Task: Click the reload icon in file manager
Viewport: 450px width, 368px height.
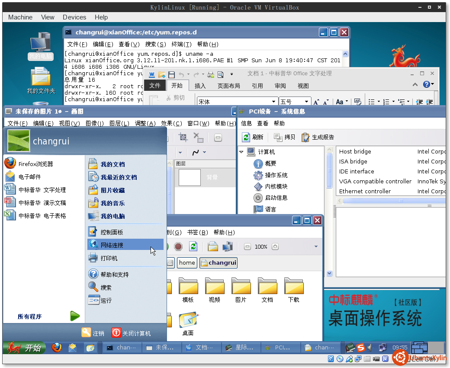Action: pos(193,246)
